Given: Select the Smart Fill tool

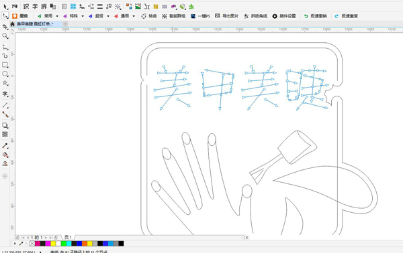Looking at the screenshot, I should coord(5,163).
